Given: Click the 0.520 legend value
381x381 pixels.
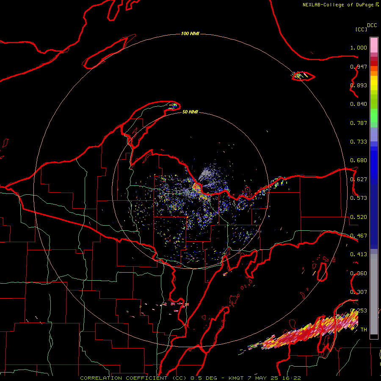Looking at the screenshot, I should tap(359, 217).
